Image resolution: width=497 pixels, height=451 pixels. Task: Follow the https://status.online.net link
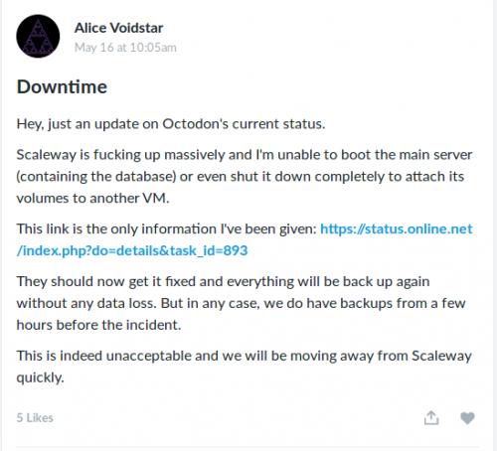pos(397,228)
